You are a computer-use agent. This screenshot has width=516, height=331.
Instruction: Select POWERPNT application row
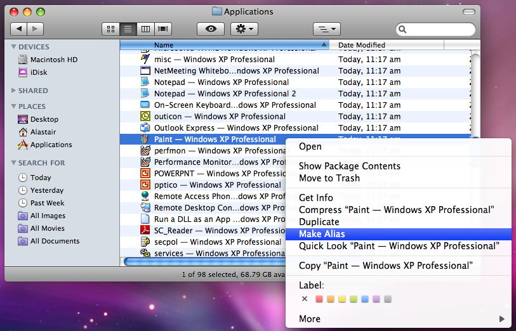pos(202,174)
